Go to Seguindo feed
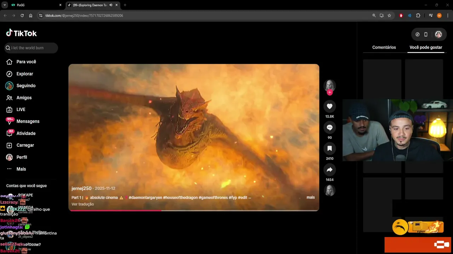 (21, 86)
